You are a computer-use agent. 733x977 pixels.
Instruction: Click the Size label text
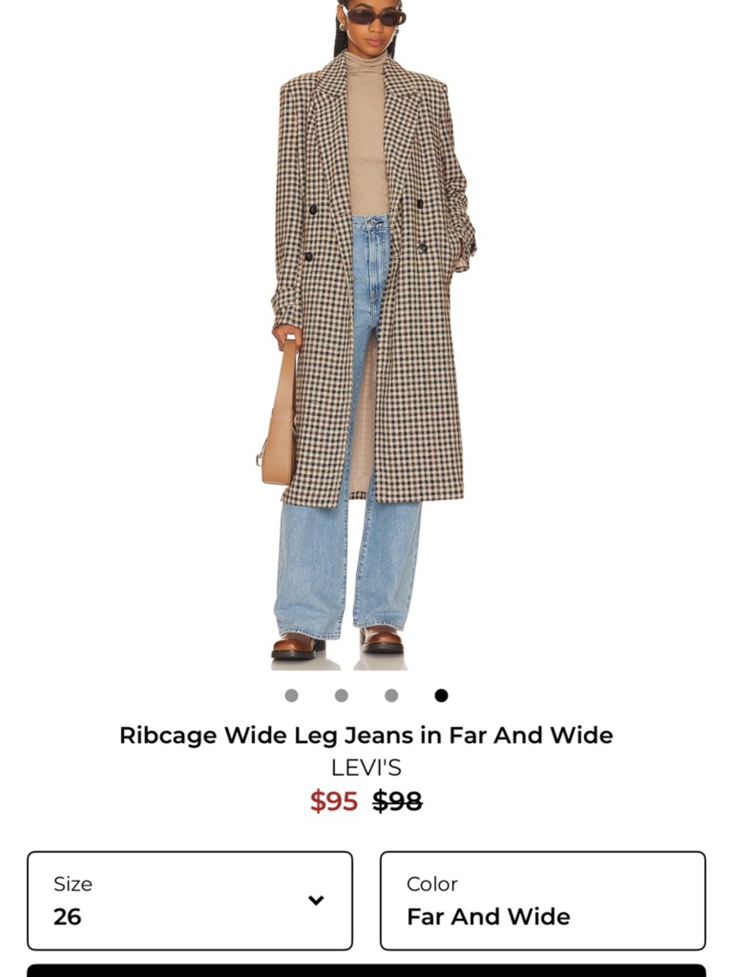tap(73, 884)
